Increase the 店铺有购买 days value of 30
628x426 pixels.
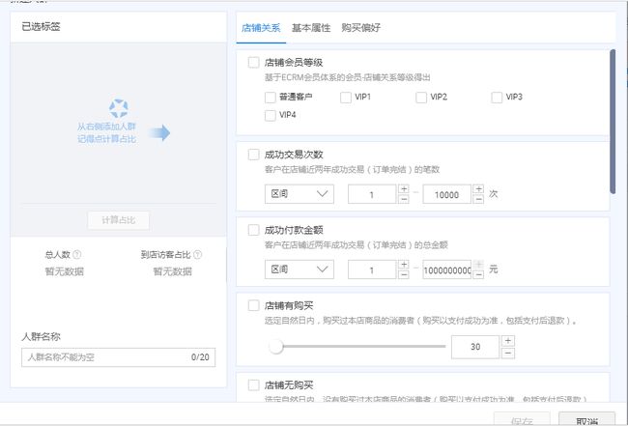508,341
